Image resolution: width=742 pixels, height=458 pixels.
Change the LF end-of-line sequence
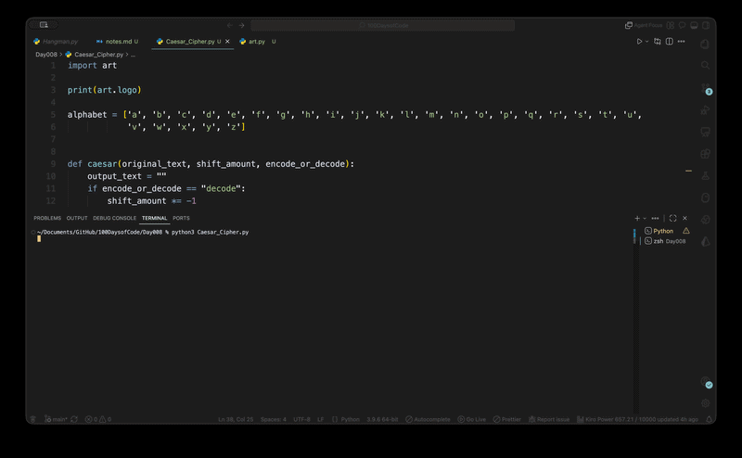coord(320,419)
